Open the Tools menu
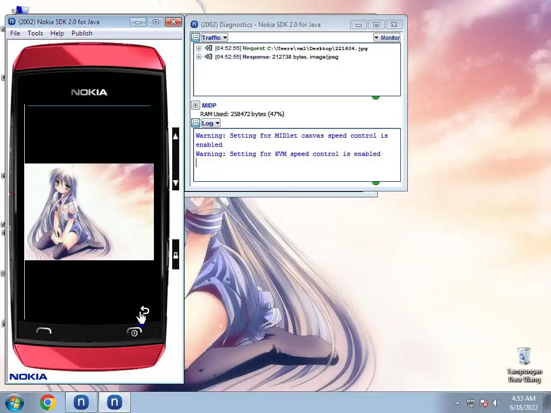The height and width of the screenshot is (413, 551). pos(35,33)
